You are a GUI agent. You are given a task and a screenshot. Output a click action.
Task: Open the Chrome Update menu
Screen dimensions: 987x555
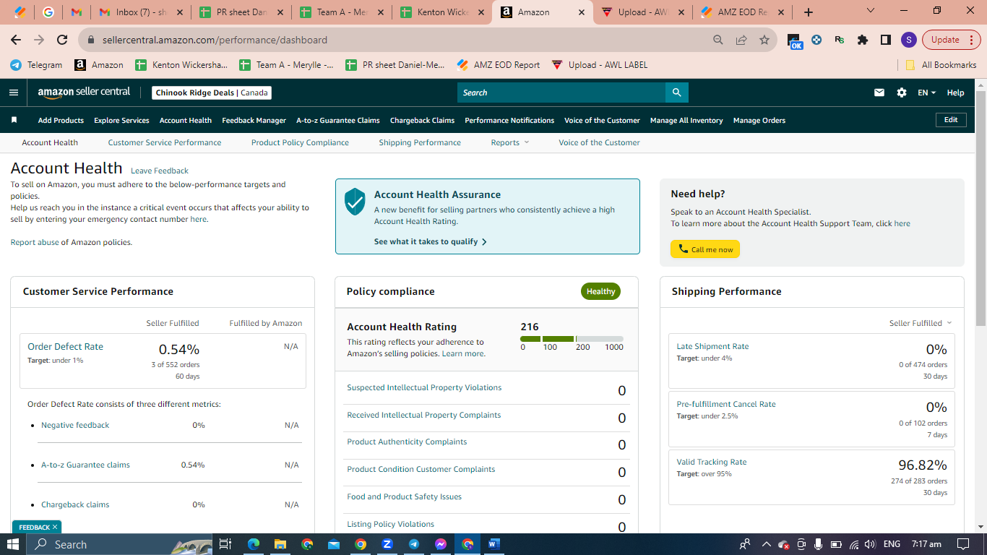coord(951,40)
